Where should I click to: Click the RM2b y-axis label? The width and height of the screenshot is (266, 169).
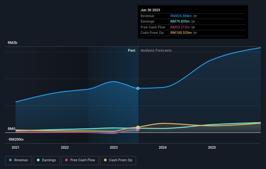click(12, 43)
